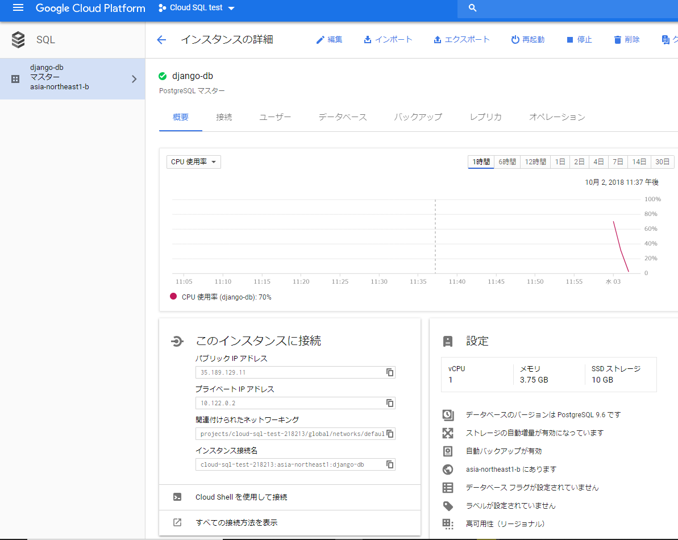Switch to the バックアップ tab
Image resolution: width=678 pixels, height=540 pixels.
418,117
